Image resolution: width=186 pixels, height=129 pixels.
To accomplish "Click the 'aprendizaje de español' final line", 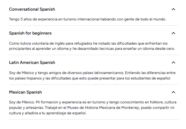I will tap(48, 113).
